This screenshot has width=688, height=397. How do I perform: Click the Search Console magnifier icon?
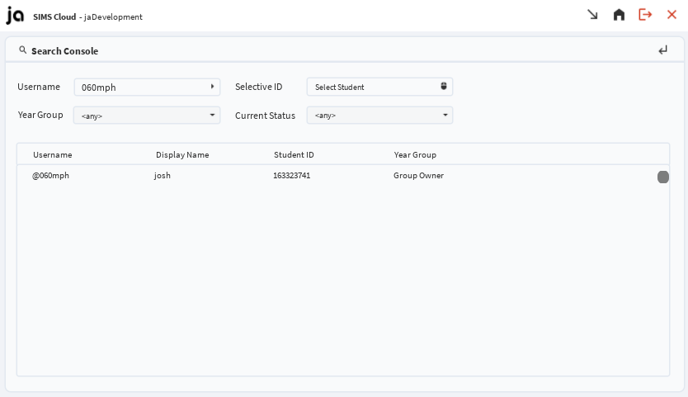pos(23,50)
